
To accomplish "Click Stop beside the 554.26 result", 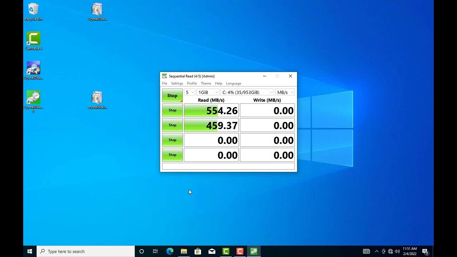I will tap(172, 110).
